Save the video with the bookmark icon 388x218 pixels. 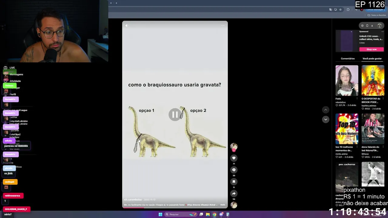coord(234,182)
